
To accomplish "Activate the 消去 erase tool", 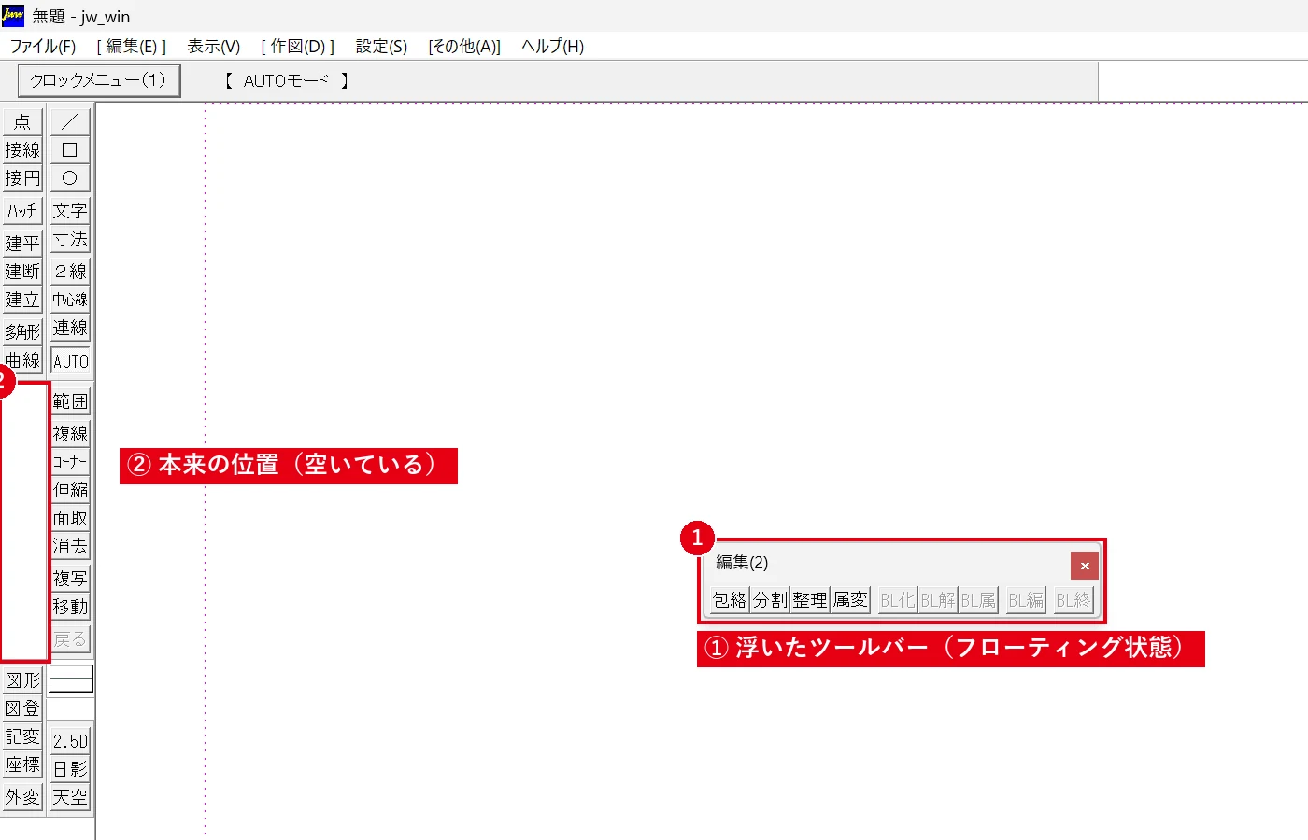I will tap(70, 546).
